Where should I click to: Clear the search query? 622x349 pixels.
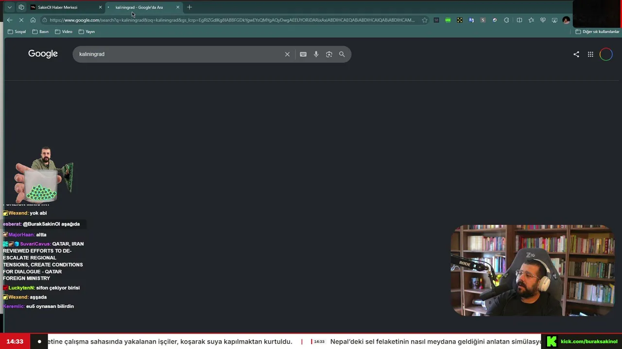pos(287,54)
